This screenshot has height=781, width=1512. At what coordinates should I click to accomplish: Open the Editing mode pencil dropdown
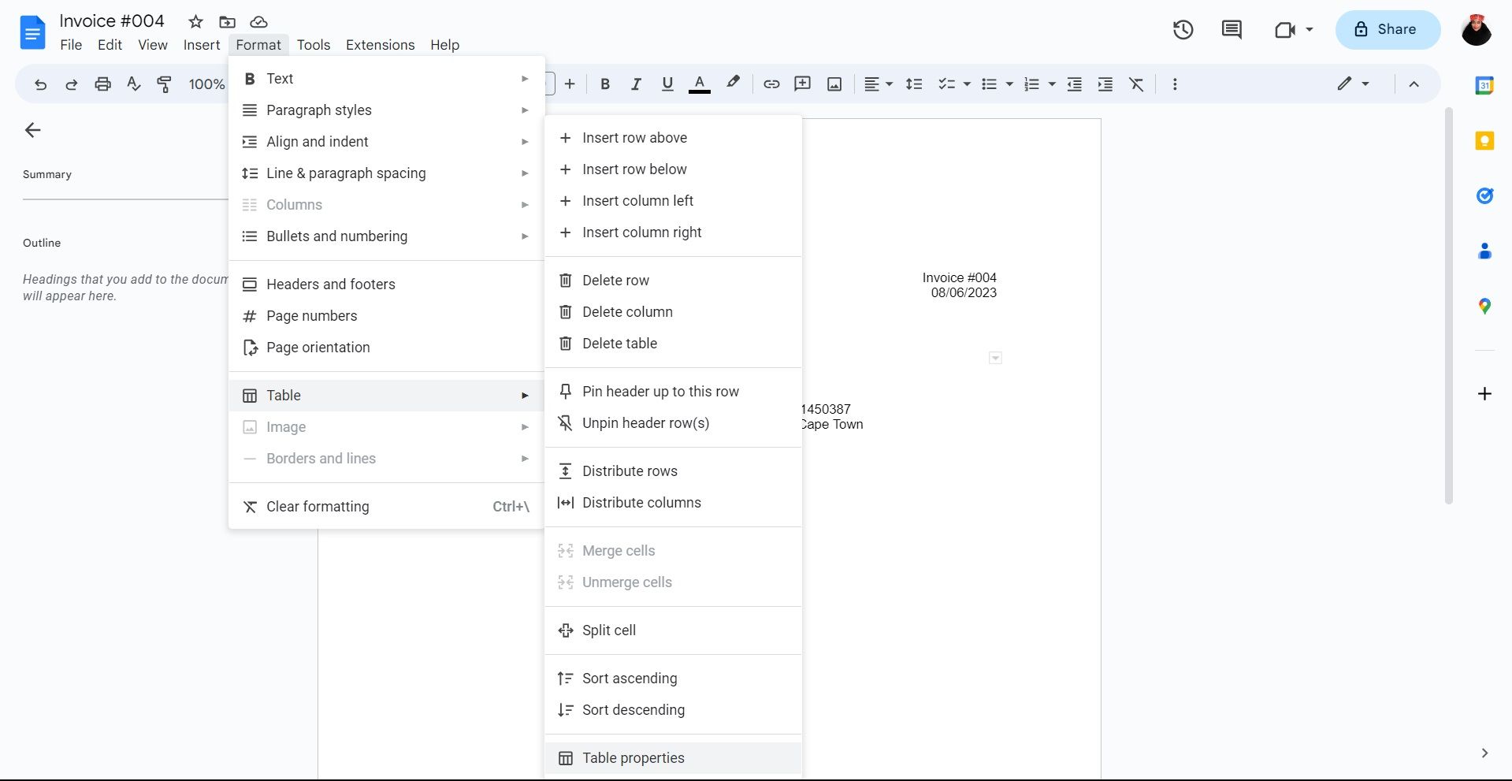click(1353, 84)
